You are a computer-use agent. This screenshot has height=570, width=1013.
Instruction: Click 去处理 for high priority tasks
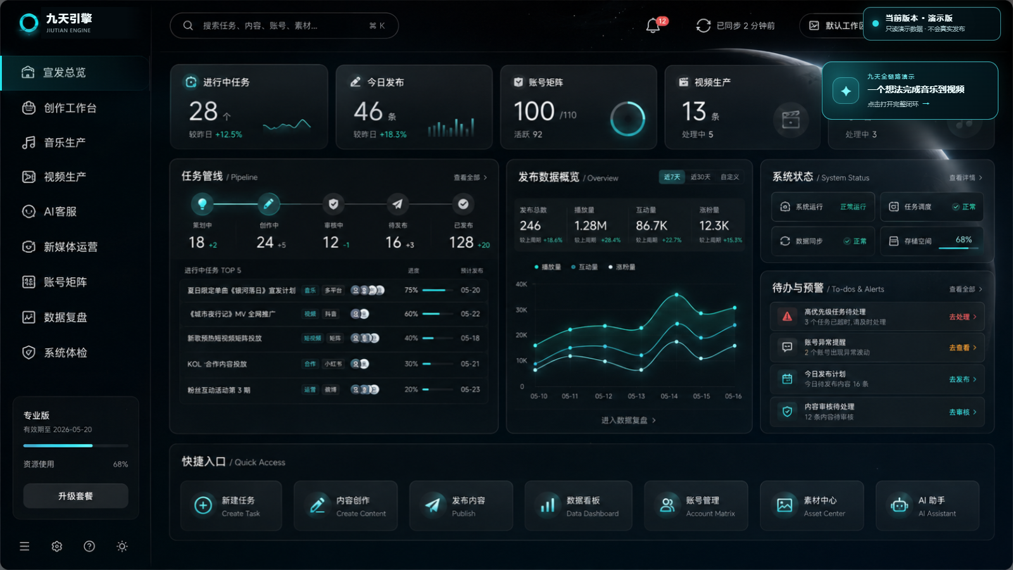(962, 317)
